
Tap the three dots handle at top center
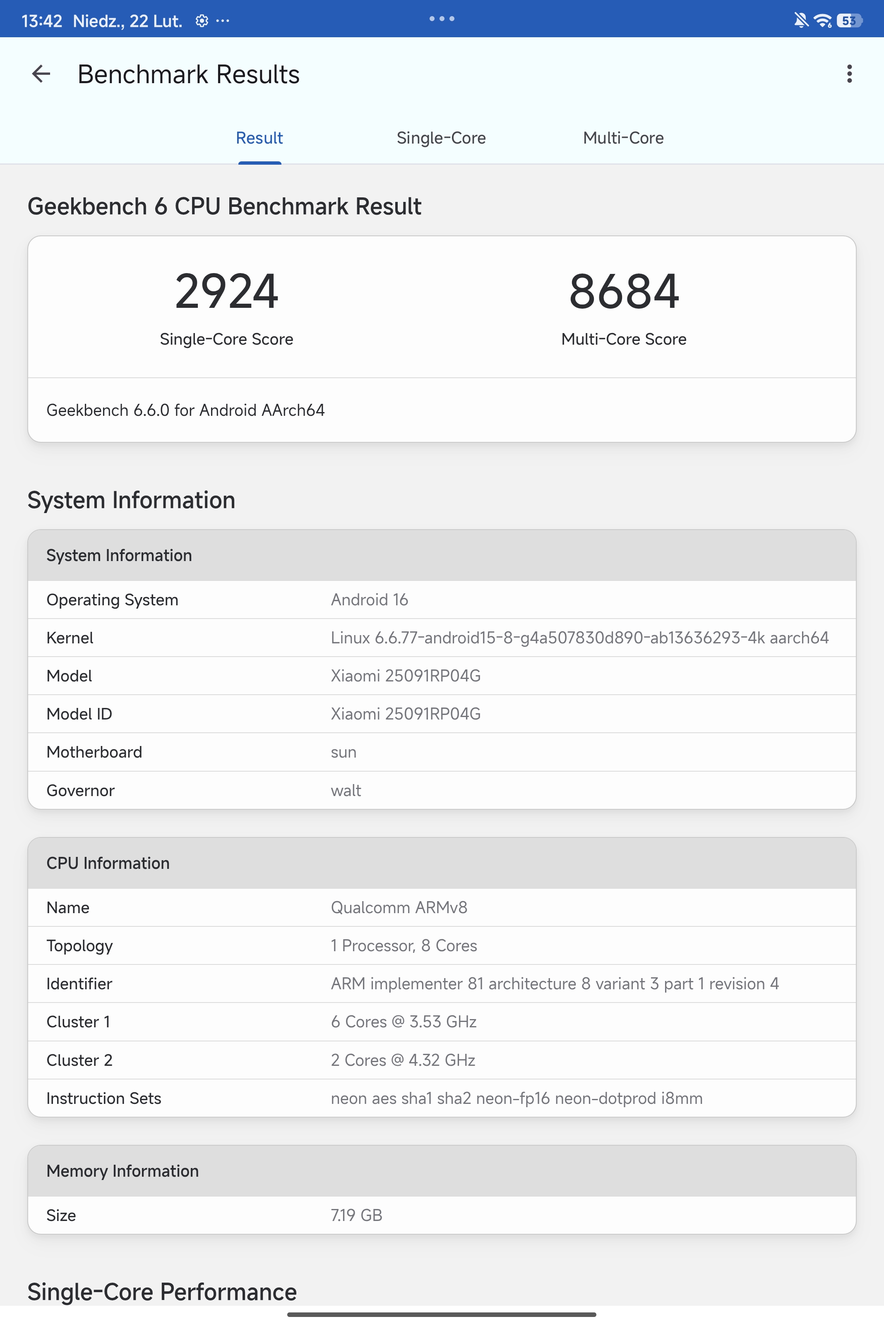(442, 19)
